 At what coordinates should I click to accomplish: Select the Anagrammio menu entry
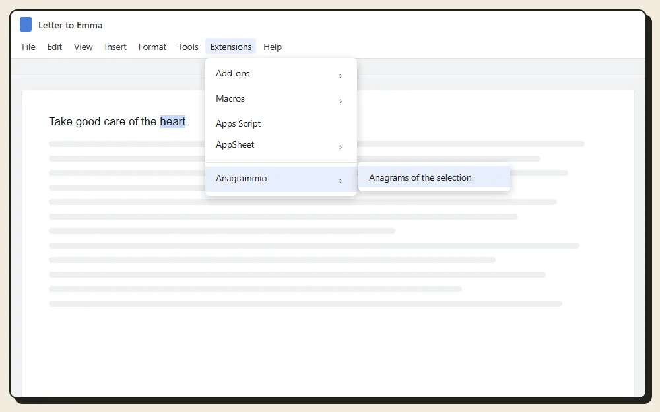(x=280, y=179)
